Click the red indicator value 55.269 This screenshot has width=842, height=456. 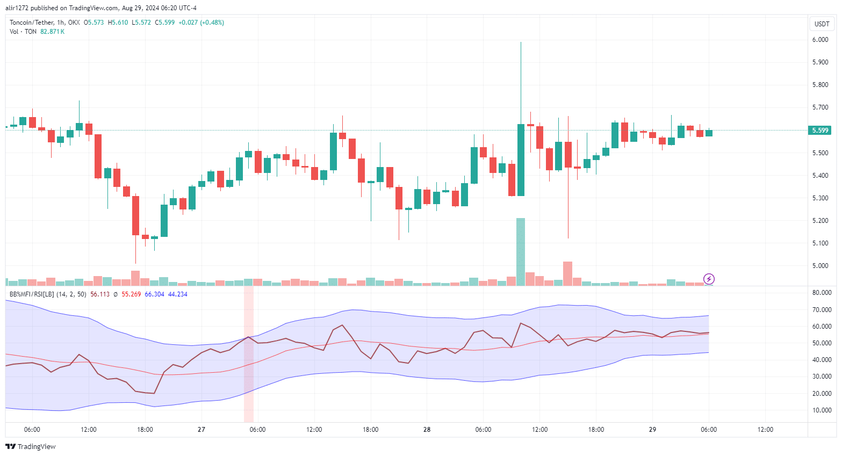coord(131,294)
